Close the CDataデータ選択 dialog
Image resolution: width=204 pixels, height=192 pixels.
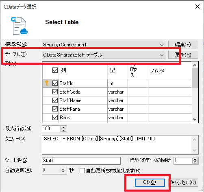point(197,7)
